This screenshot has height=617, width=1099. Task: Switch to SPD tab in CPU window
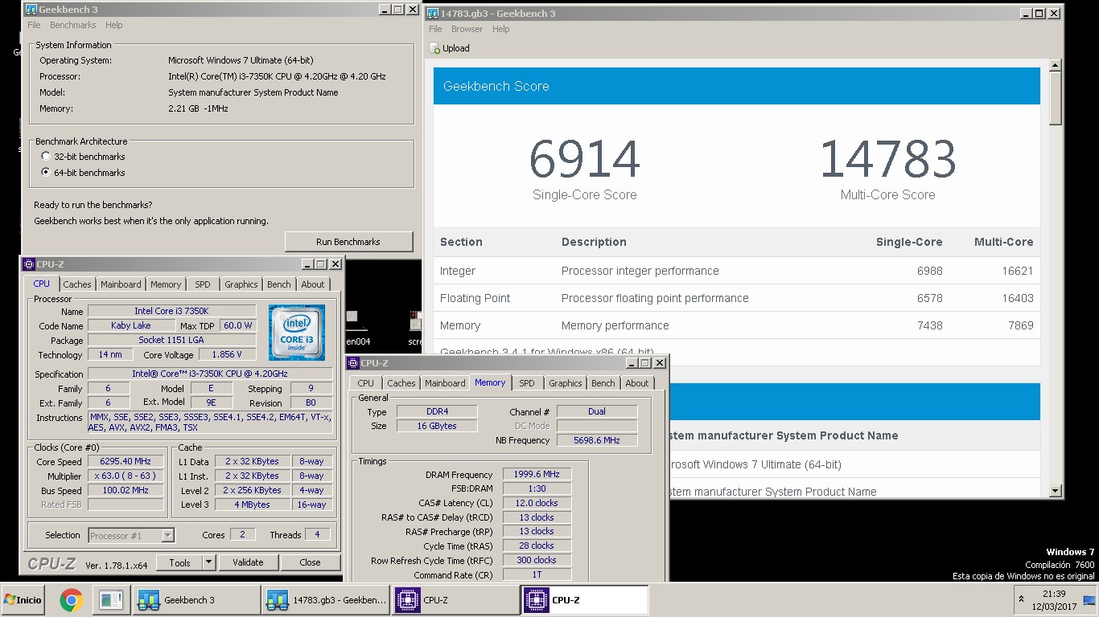point(203,284)
